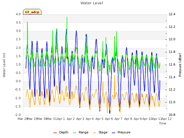Select the Depth legend entry
The width and height of the screenshot is (184, 138).
61,132
